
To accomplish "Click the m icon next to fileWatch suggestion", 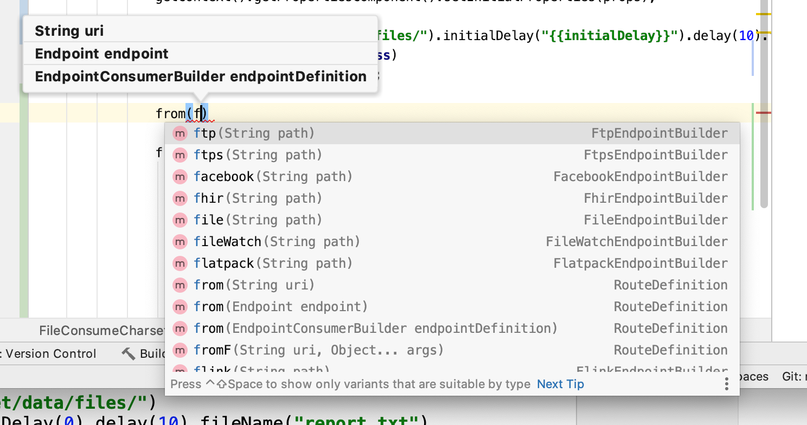I will [180, 242].
